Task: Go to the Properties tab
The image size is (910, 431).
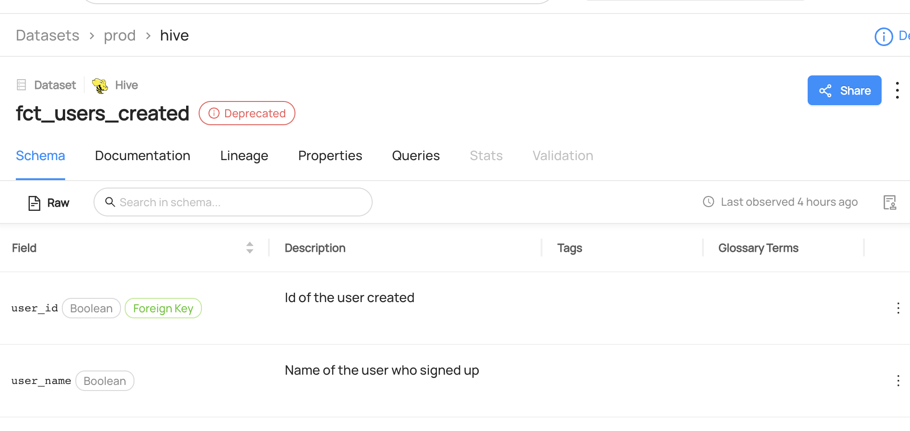Action: (x=330, y=156)
